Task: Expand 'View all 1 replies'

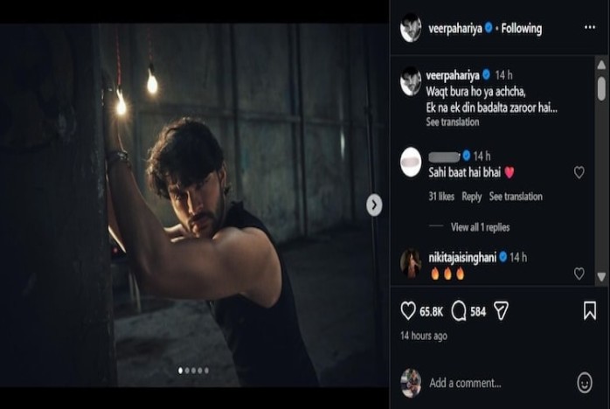Action: [480, 227]
